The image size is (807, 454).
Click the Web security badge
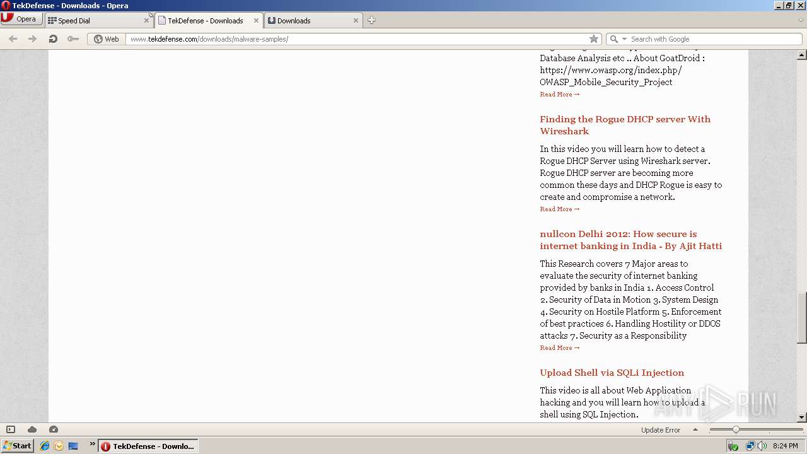click(106, 39)
